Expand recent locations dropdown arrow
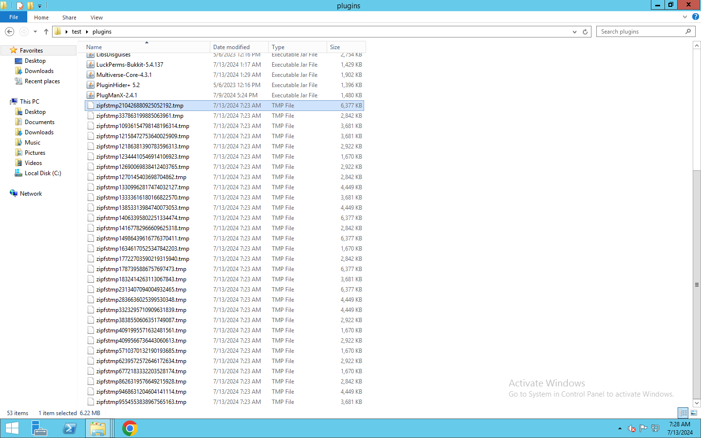701x438 pixels. (x=35, y=32)
